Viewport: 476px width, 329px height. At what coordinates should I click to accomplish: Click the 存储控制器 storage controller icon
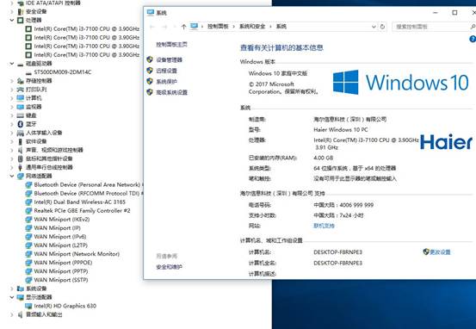click(x=21, y=81)
